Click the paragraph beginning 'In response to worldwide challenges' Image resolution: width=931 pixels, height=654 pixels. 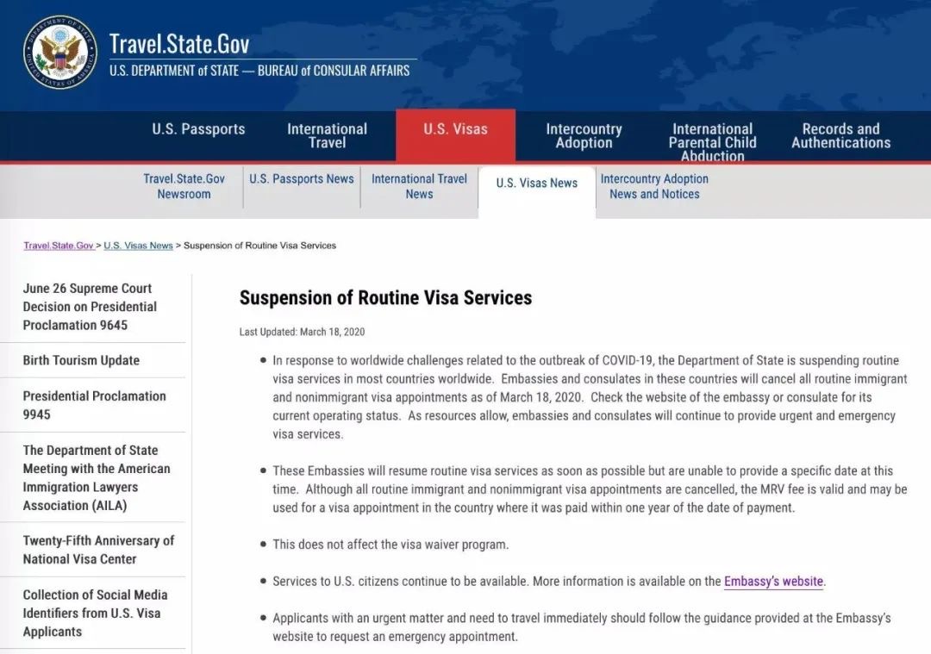click(590, 397)
